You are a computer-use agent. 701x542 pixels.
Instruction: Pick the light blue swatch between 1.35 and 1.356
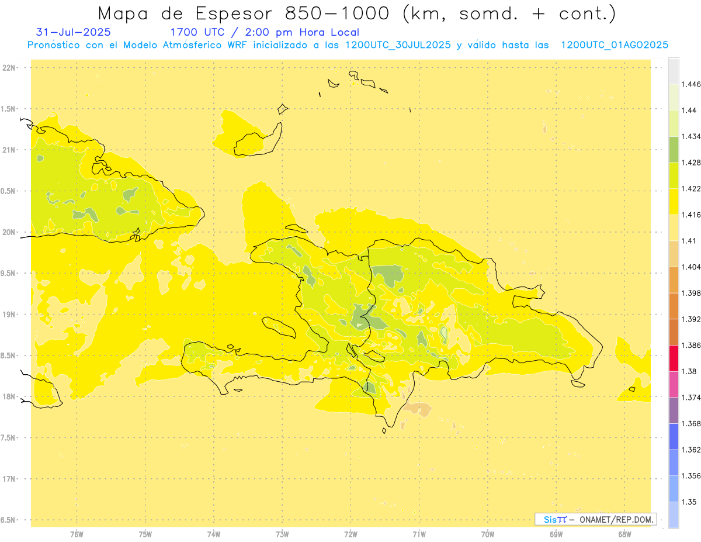(x=674, y=489)
